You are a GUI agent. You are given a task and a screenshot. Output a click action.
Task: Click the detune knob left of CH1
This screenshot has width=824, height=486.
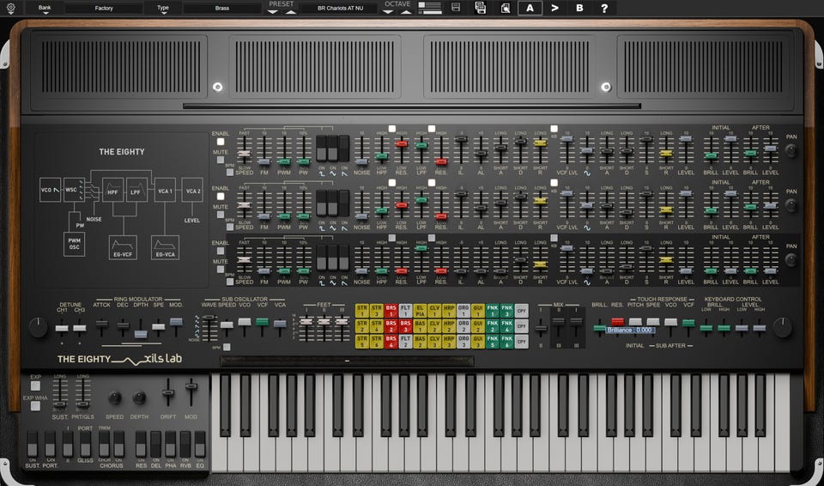tap(38, 327)
